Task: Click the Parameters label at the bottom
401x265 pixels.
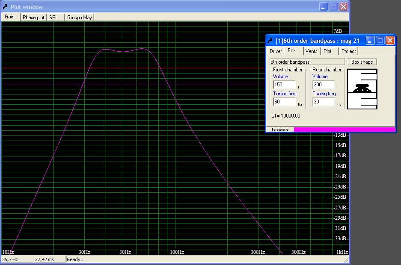Action: (x=280, y=130)
